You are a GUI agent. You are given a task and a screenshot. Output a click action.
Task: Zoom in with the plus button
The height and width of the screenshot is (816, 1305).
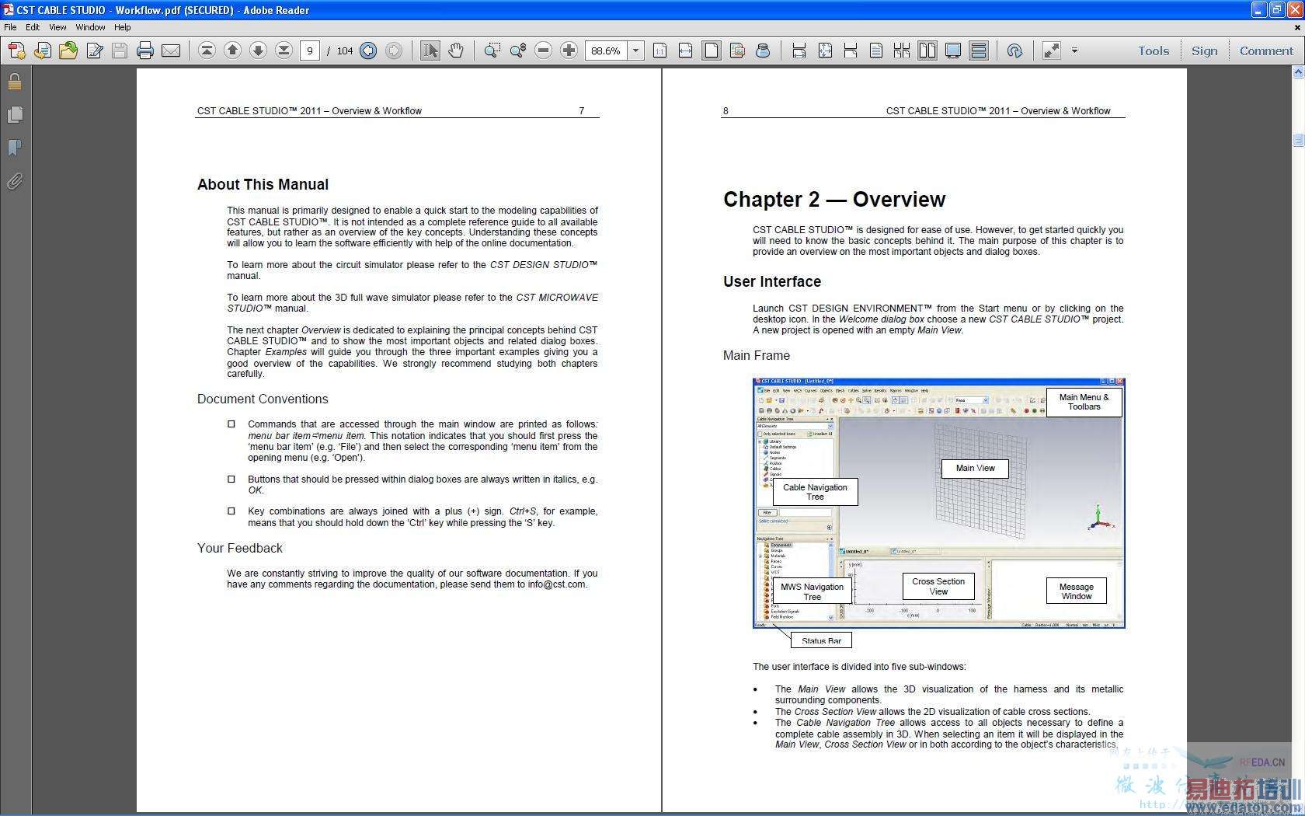569,51
